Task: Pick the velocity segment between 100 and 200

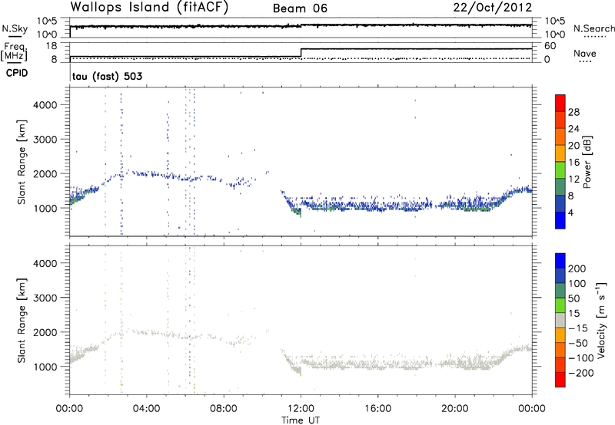Action: coord(560,275)
